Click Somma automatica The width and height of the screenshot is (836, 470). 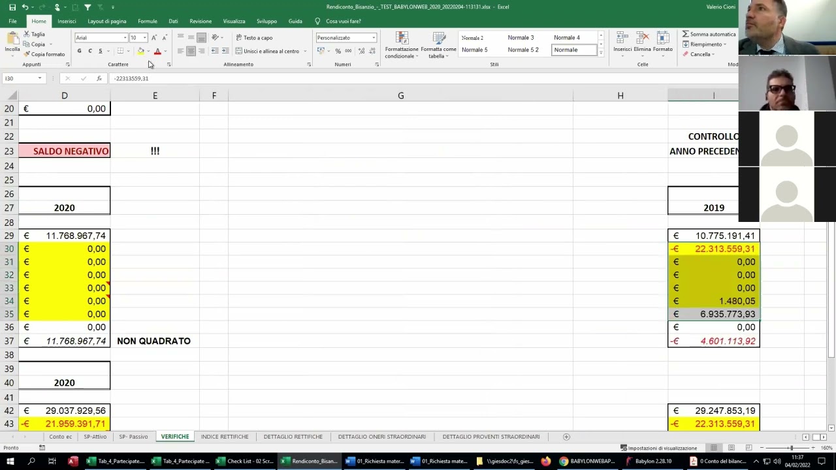click(709, 34)
